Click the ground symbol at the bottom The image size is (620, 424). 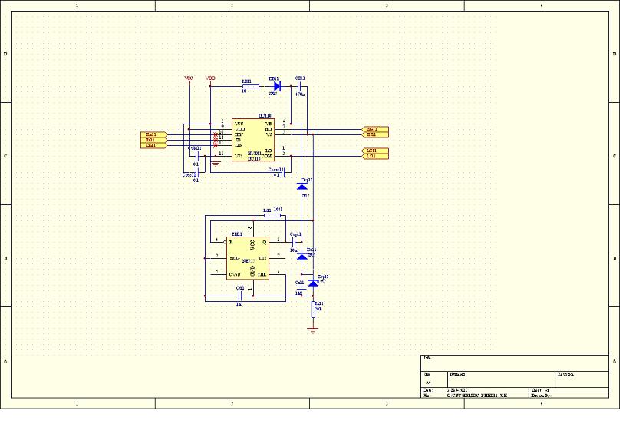tap(313, 330)
